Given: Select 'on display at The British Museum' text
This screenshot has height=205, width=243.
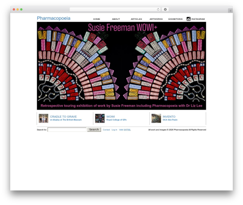Looking at the screenshot, I should 66,120.
